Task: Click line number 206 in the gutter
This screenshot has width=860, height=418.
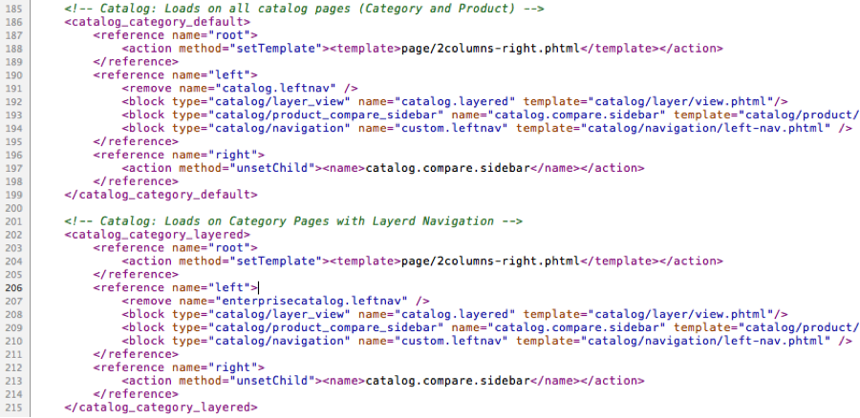Action: [12, 287]
